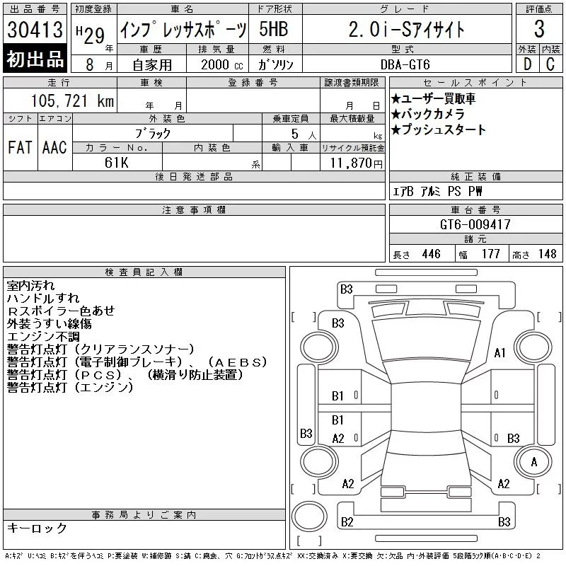Select the exterior grade D

527,64
